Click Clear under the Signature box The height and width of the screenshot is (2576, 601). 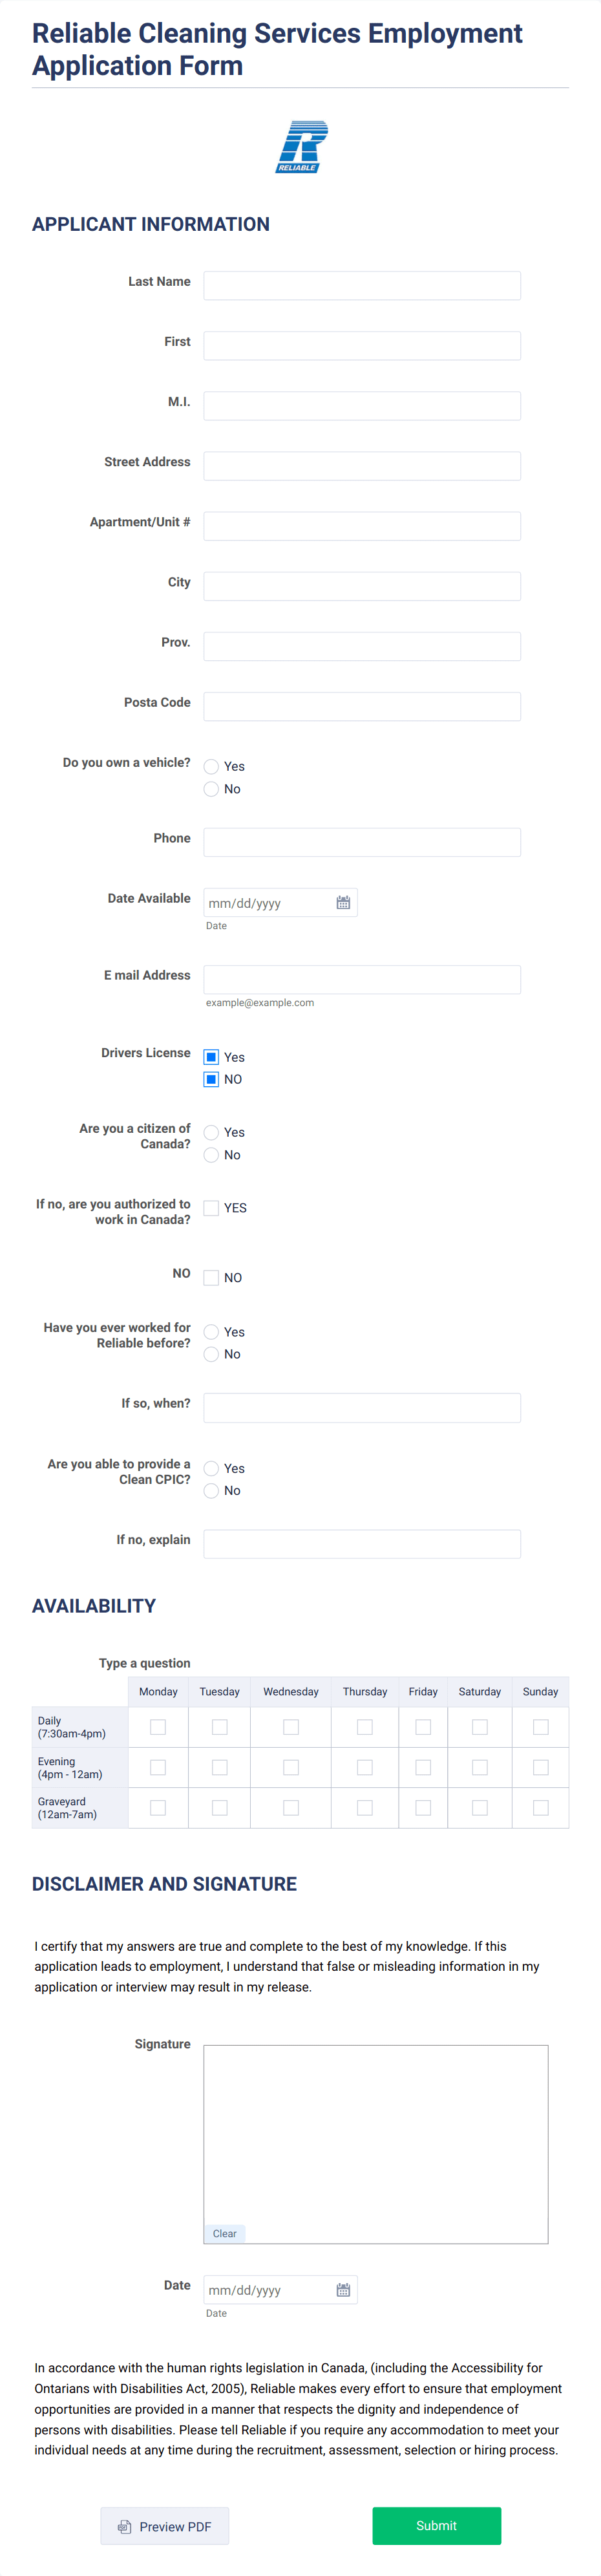(x=224, y=2233)
